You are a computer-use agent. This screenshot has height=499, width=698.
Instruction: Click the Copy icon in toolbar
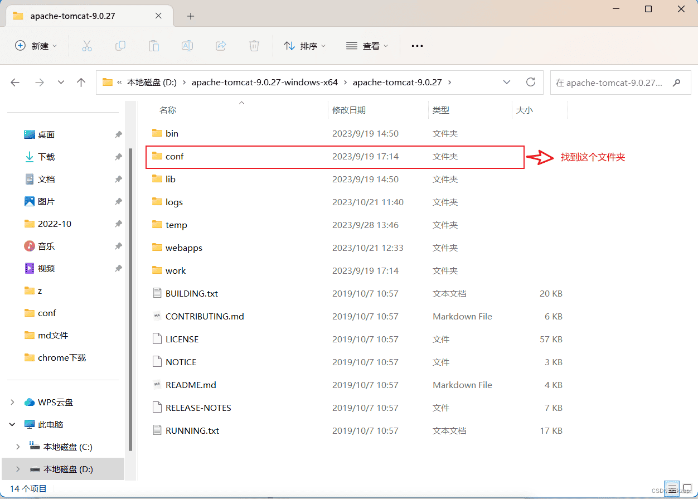click(120, 46)
